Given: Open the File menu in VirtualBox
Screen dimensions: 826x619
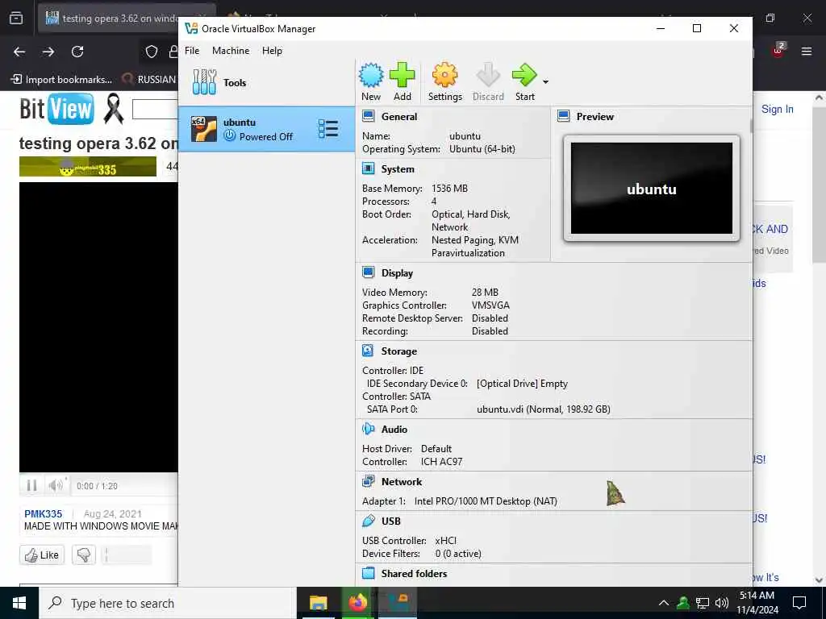Looking at the screenshot, I should click(192, 51).
